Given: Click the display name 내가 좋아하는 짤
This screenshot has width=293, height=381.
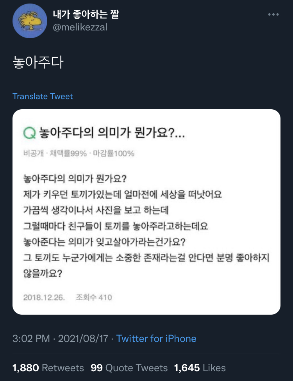Looking at the screenshot, I should click(87, 14).
